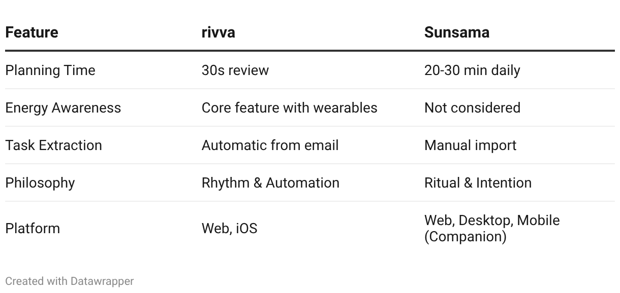Click Rhythm & Automation cell
Viewport: 620px width, 293px height.
270,182
